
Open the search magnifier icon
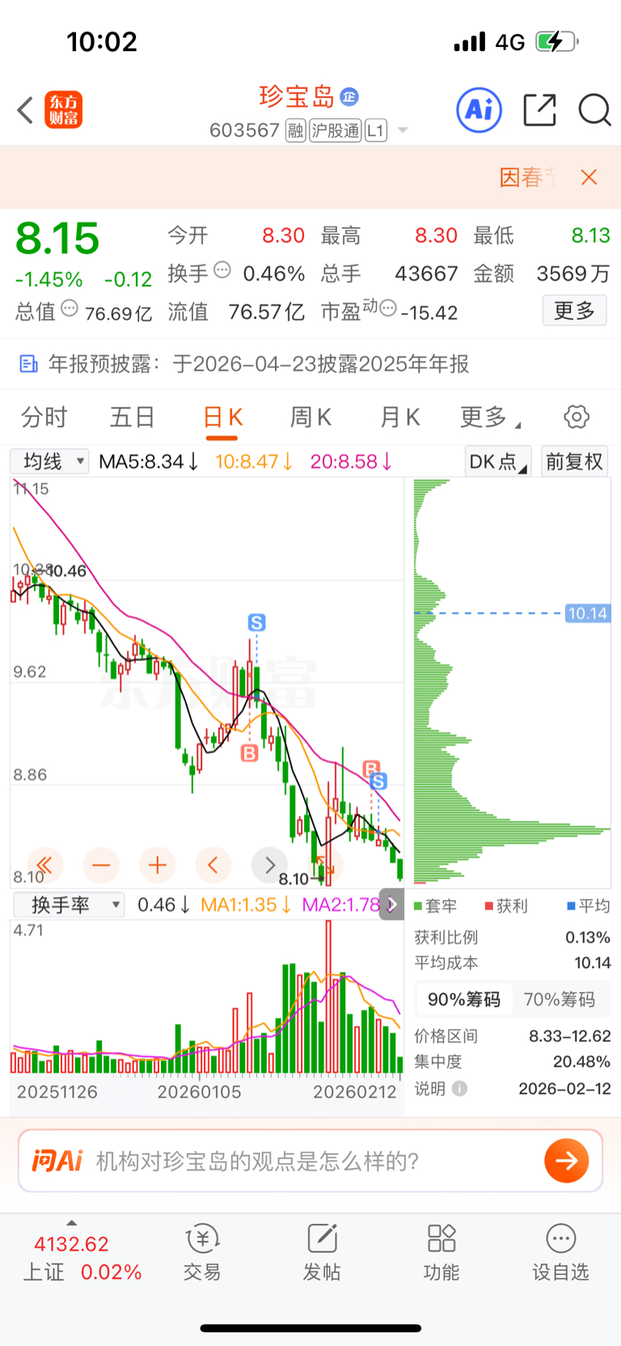pos(594,110)
